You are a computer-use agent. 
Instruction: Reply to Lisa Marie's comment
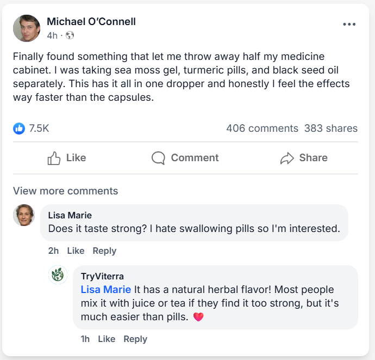pyautogui.click(x=104, y=251)
